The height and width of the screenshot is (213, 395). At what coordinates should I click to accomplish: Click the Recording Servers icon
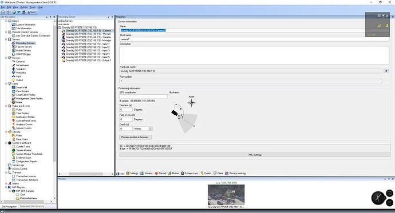pos(14,43)
